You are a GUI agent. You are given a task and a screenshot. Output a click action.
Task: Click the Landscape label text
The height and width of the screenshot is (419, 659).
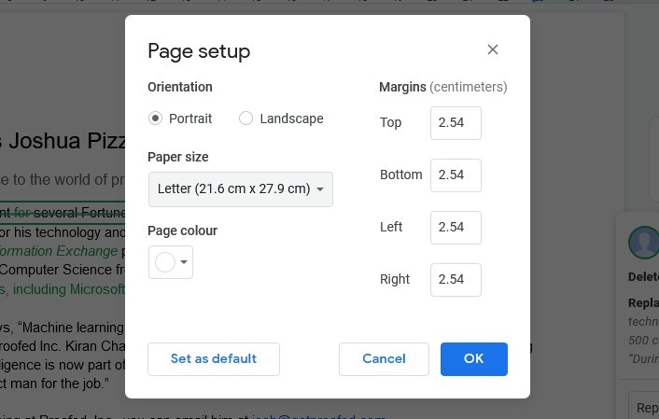tap(291, 119)
